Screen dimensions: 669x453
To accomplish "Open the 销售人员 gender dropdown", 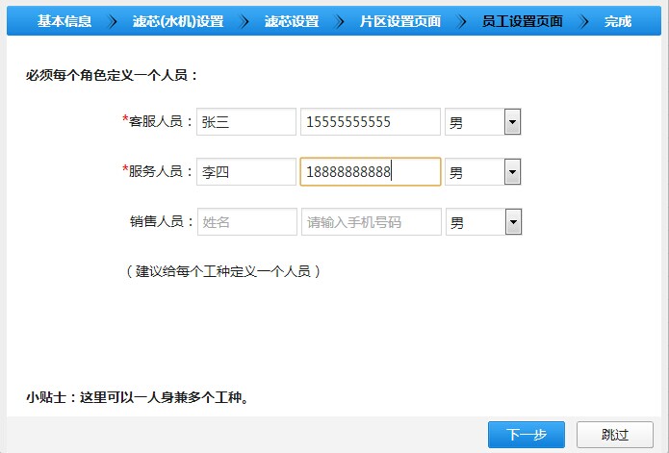I will [482, 222].
